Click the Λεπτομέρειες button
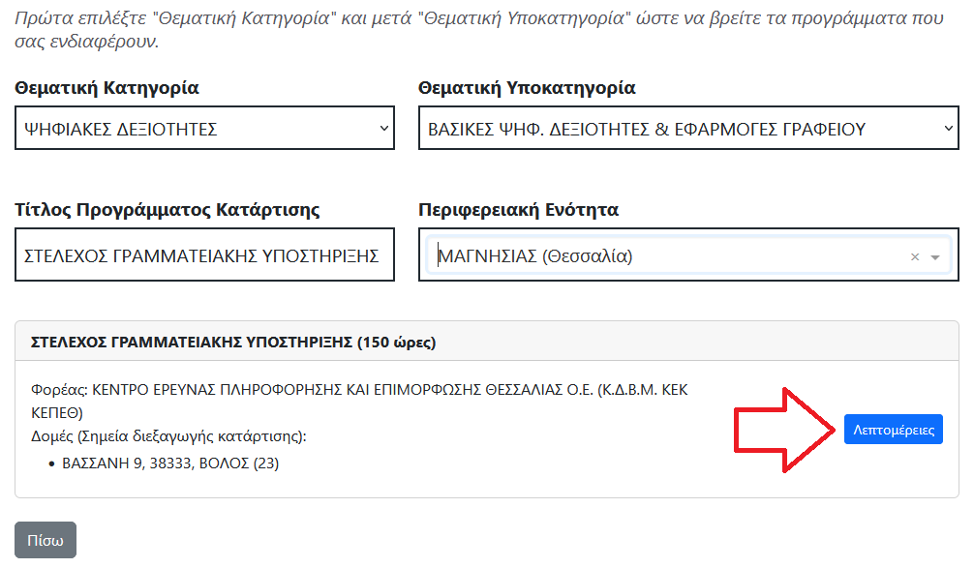 click(893, 429)
